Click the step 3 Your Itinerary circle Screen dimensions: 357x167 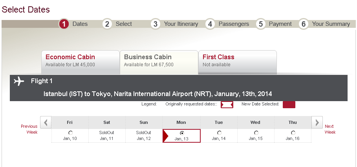tap(155, 24)
